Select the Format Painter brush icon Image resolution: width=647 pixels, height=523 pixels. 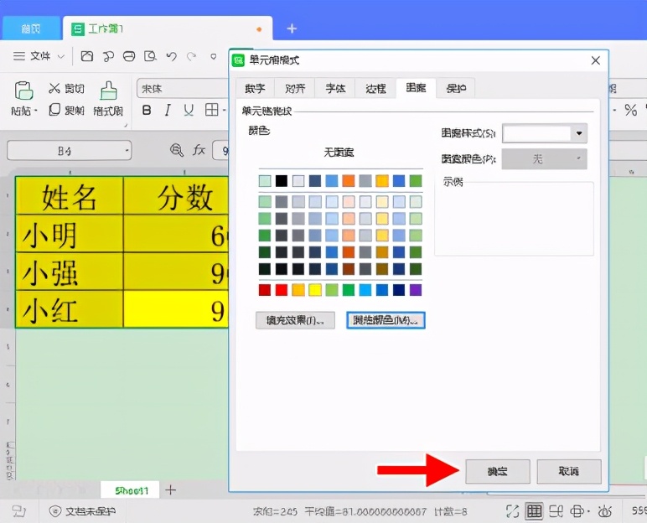108,91
